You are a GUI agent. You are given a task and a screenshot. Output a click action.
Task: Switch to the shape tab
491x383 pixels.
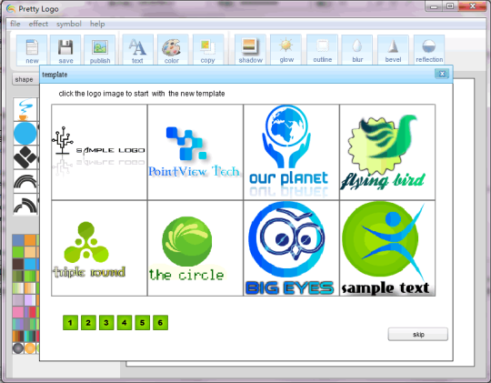point(25,80)
